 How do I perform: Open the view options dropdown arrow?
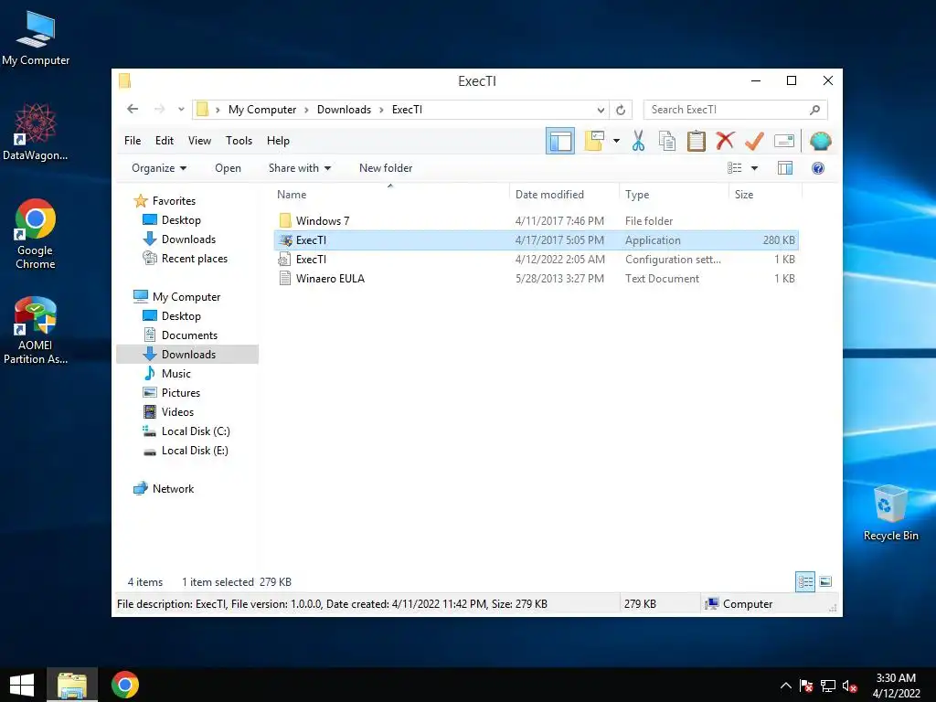tap(754, 168)
